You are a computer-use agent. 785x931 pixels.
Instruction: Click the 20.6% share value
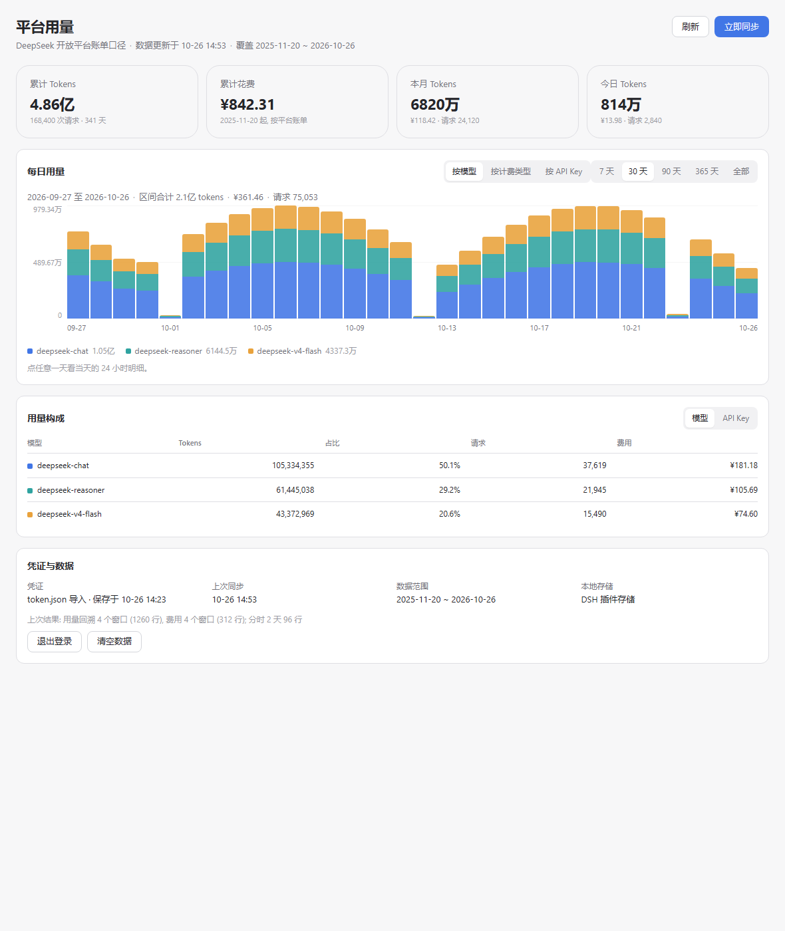[x=450, y=514]
